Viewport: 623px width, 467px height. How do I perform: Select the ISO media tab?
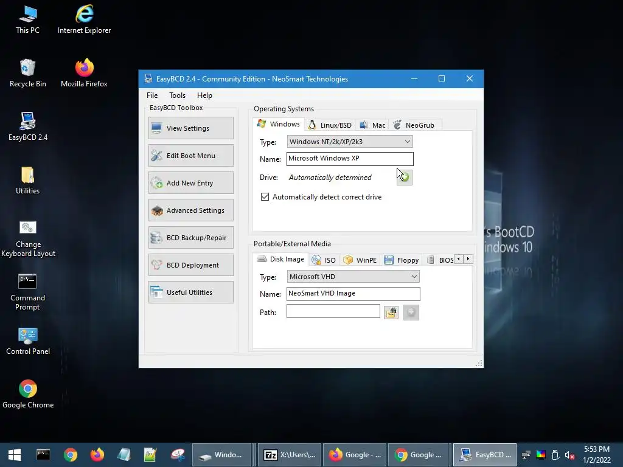pos(324,260)
